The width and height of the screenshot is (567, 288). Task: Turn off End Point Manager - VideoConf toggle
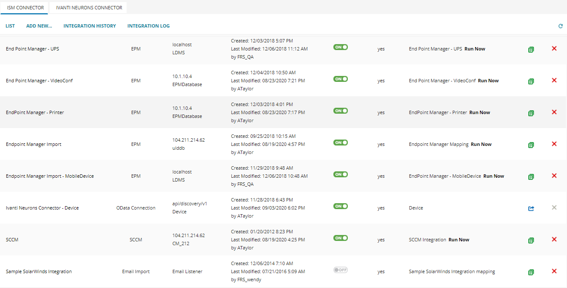(341, 79)
